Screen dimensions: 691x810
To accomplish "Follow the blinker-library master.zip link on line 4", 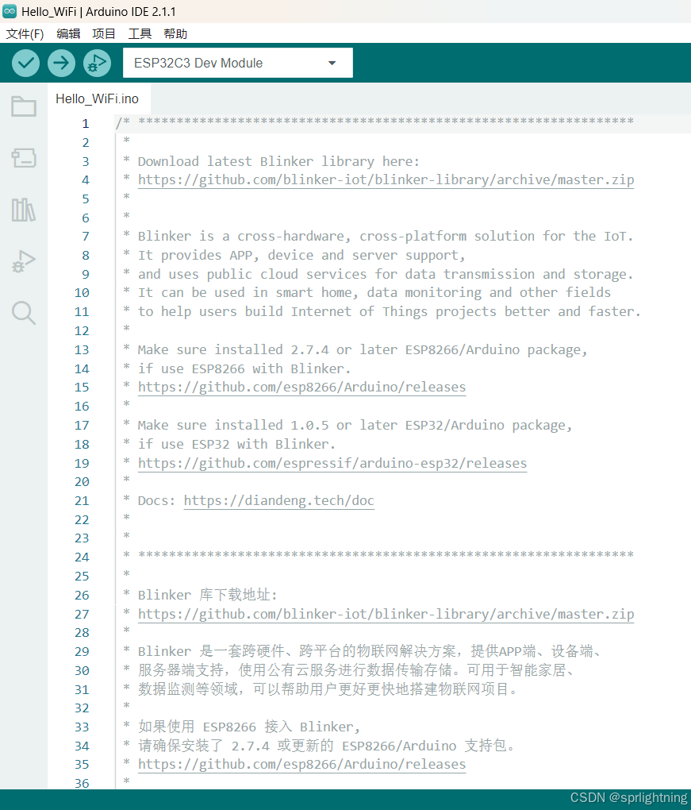I will click(x=386, y=179).
